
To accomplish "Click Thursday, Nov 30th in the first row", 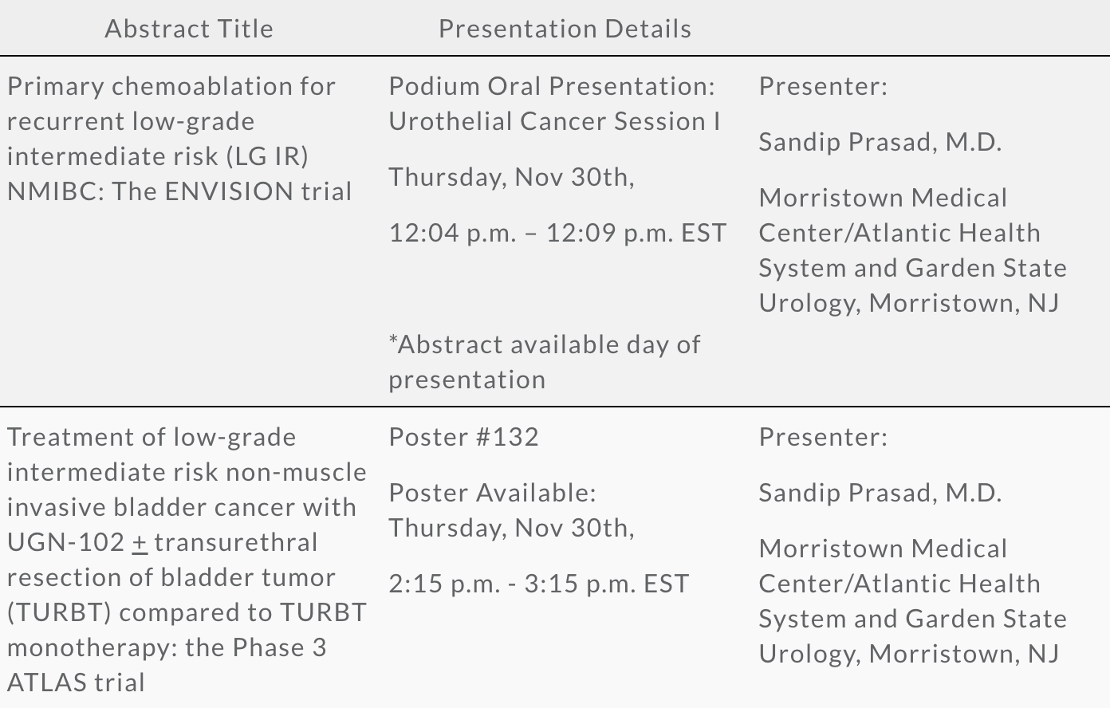I will tap(511, 177).
